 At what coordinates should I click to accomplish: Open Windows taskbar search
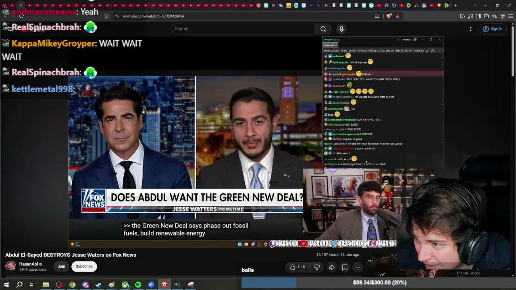pos(19,285)
